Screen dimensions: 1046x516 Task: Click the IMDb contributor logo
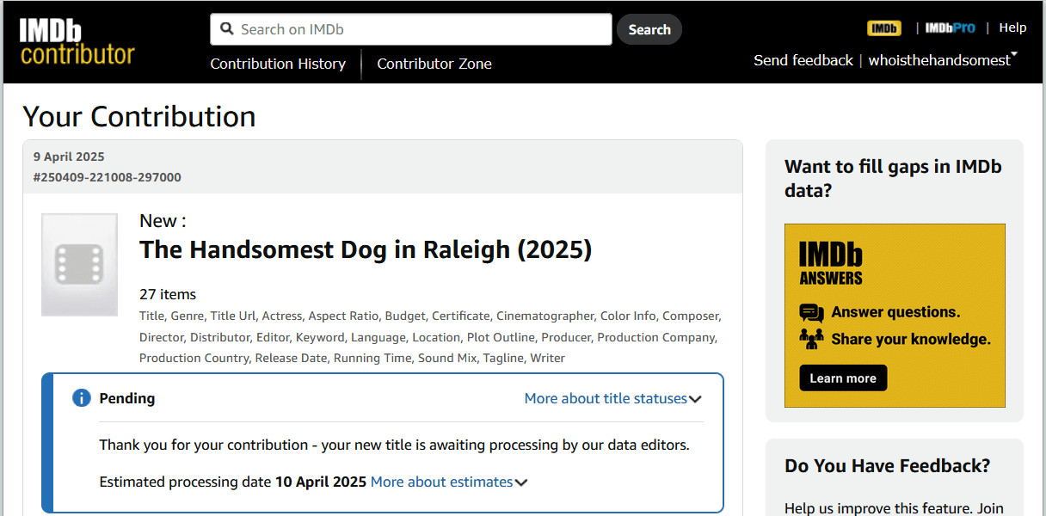click(77, 41)
